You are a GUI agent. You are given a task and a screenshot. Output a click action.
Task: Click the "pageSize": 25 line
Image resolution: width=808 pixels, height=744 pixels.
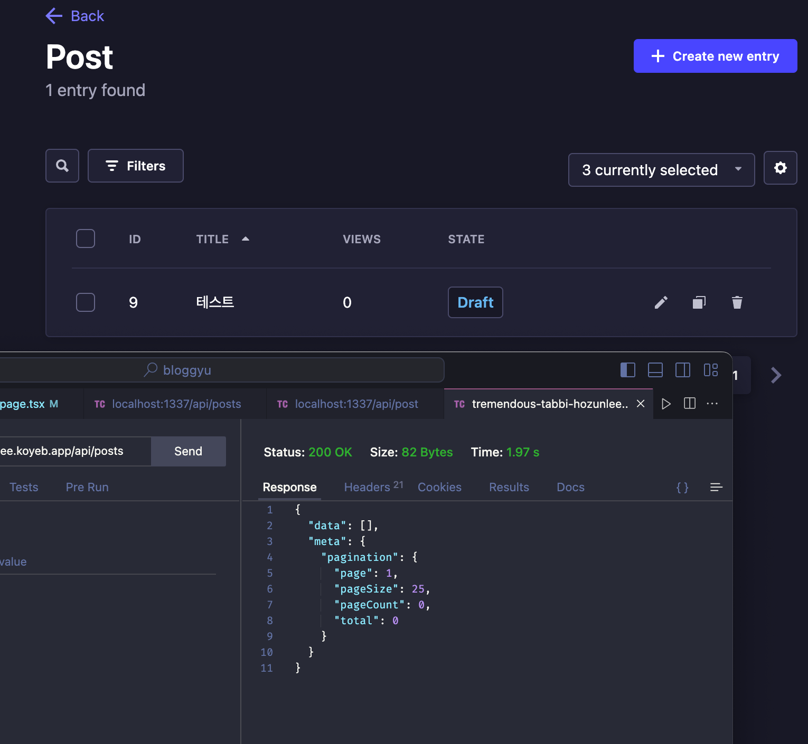(x=382, y=589)
